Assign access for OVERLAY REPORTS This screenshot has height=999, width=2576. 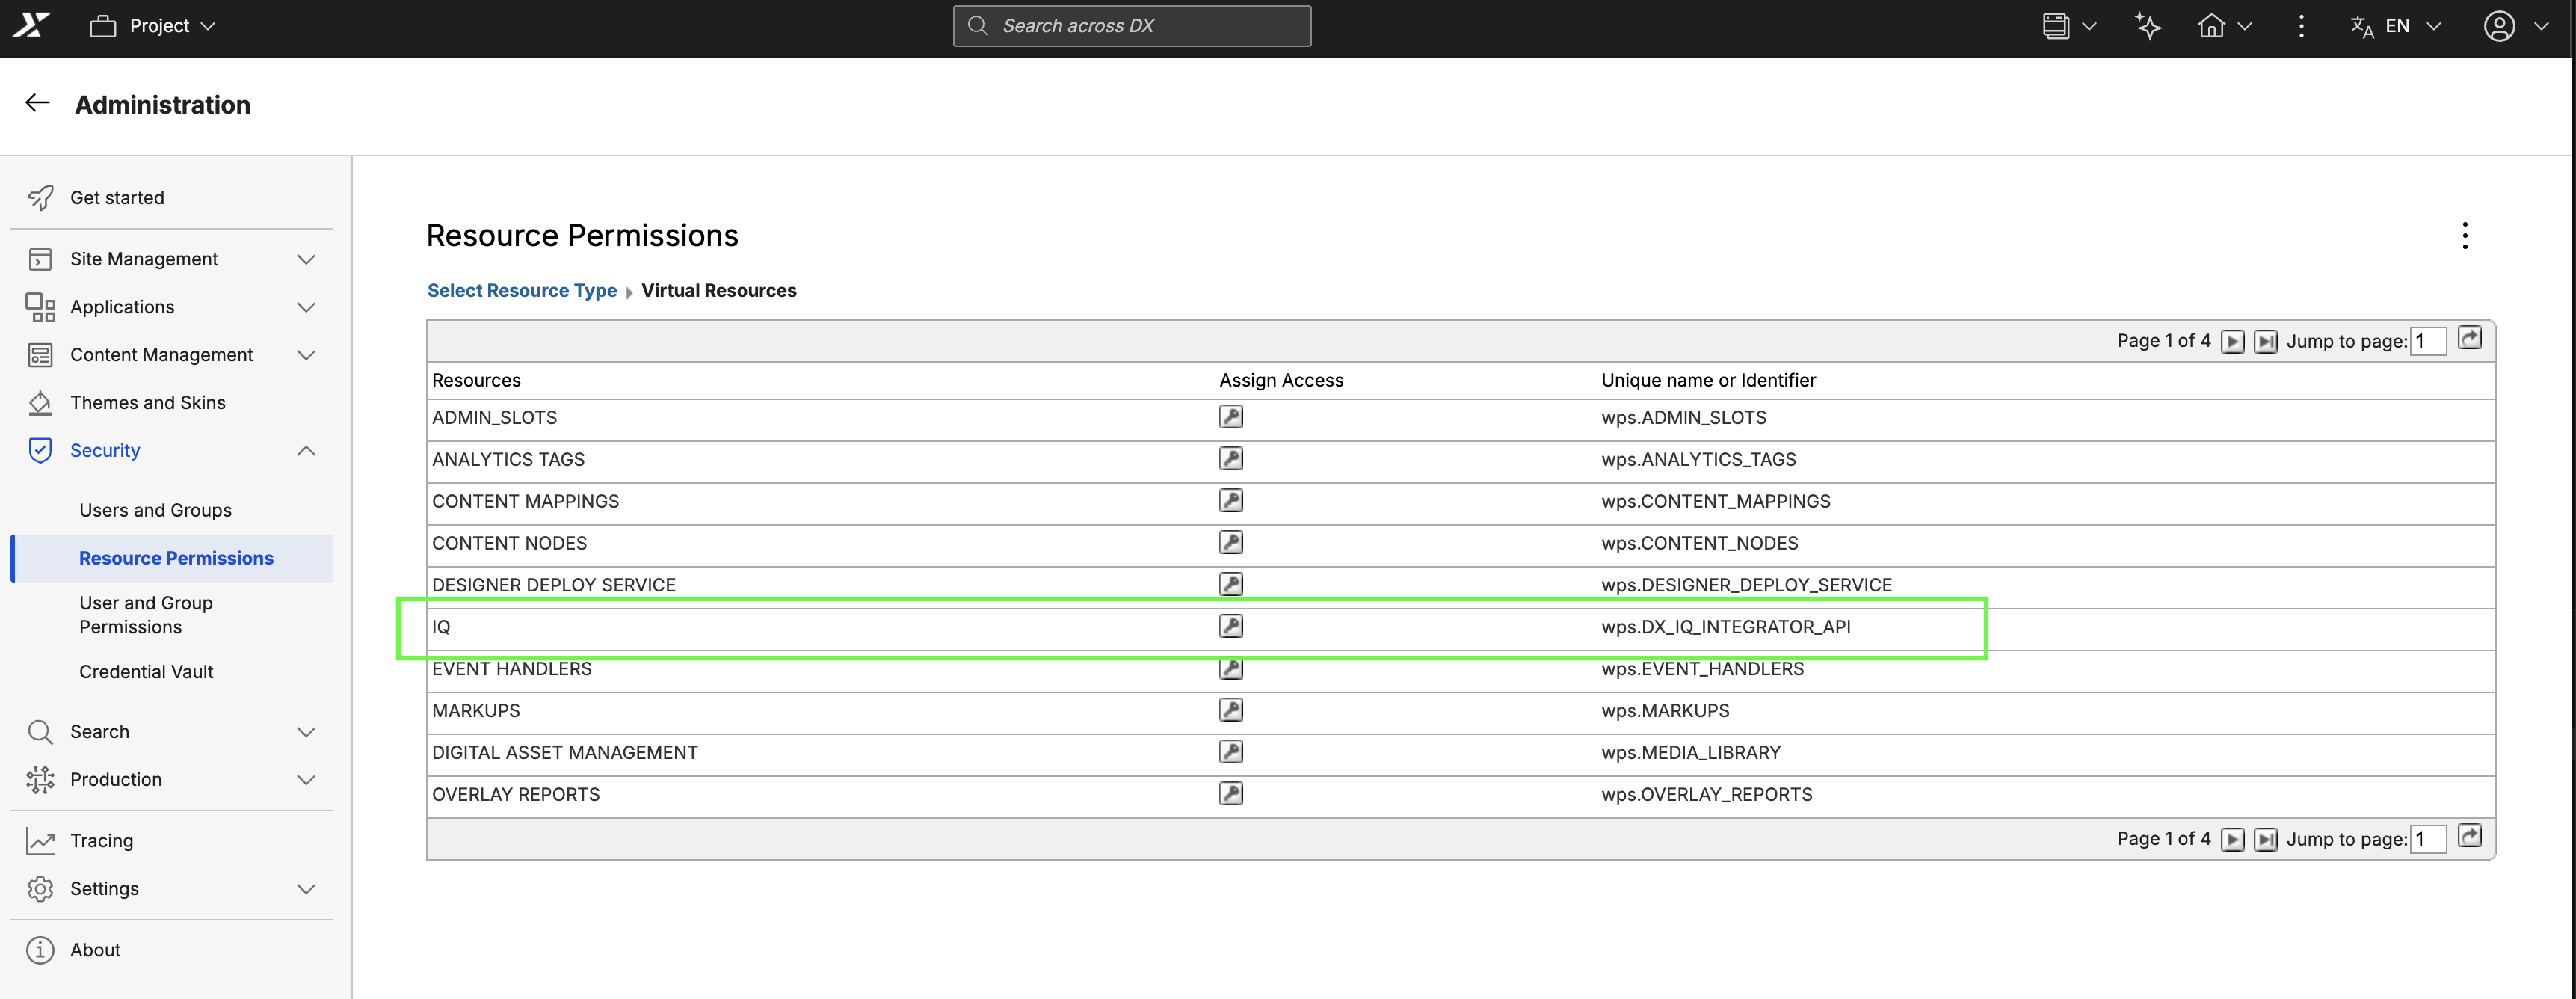[1231, 794]
